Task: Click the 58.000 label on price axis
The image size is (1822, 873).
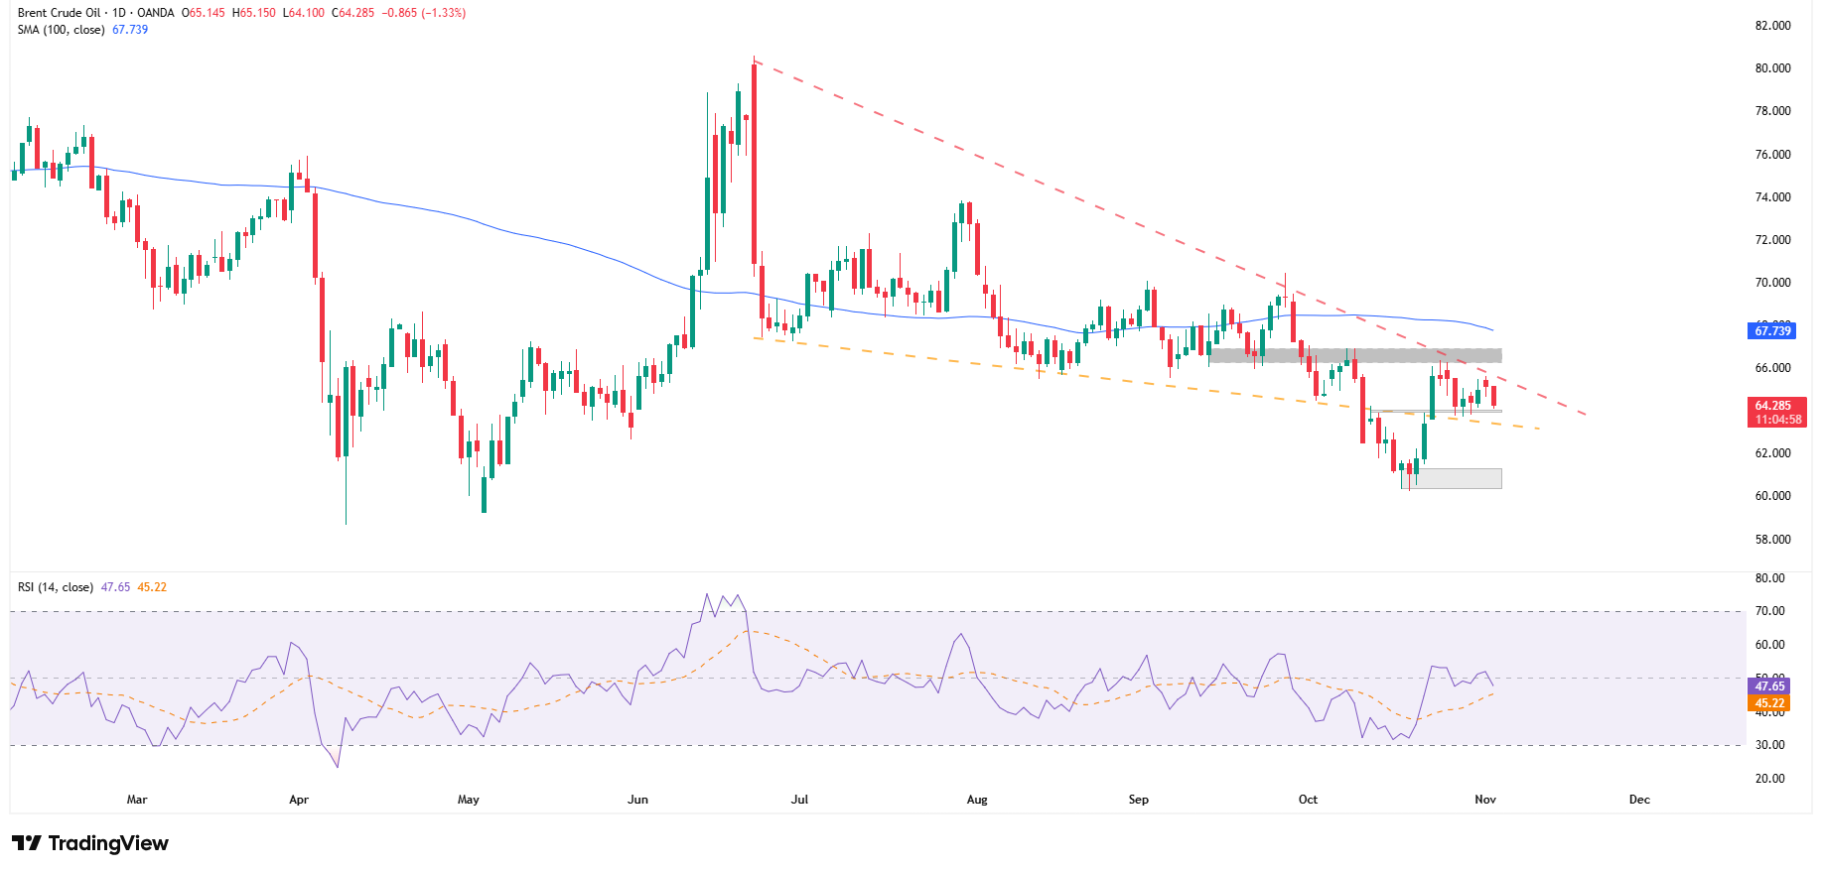Action: pos(1772,540)
